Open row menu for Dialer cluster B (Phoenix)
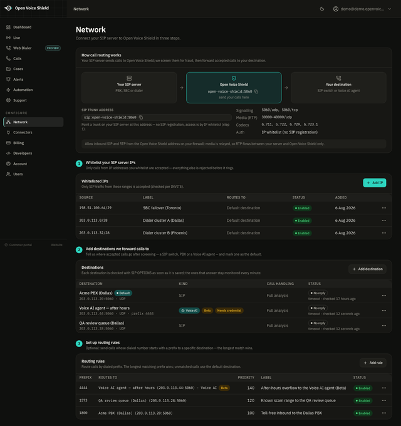Viewport: 401px width, 426px height. [384, 233]
